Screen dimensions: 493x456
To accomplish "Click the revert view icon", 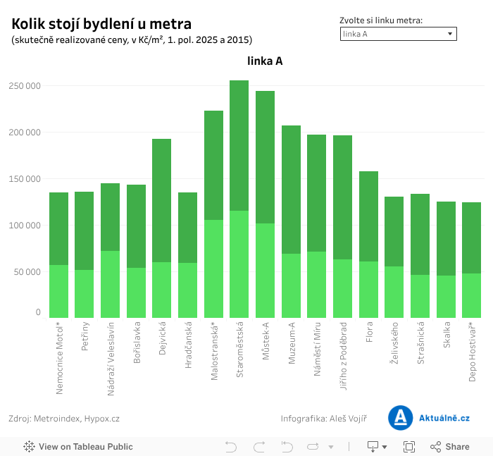I will (x=287, y=447).
